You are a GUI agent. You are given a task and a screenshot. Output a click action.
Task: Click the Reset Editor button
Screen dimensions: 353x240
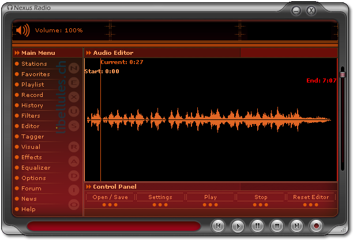[311, 197]
